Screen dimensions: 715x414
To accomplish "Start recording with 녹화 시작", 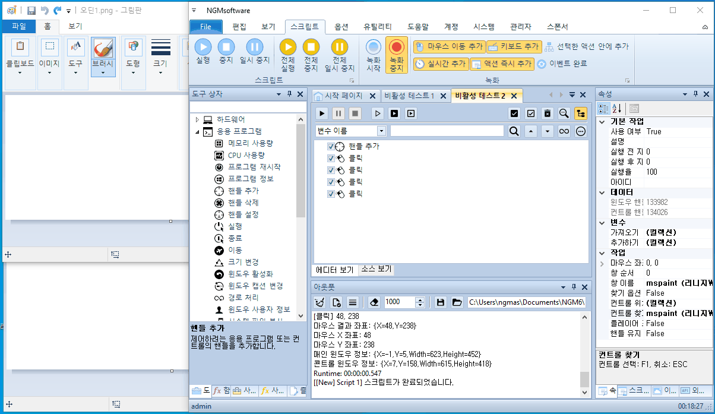I will click(x=373, y=55).
